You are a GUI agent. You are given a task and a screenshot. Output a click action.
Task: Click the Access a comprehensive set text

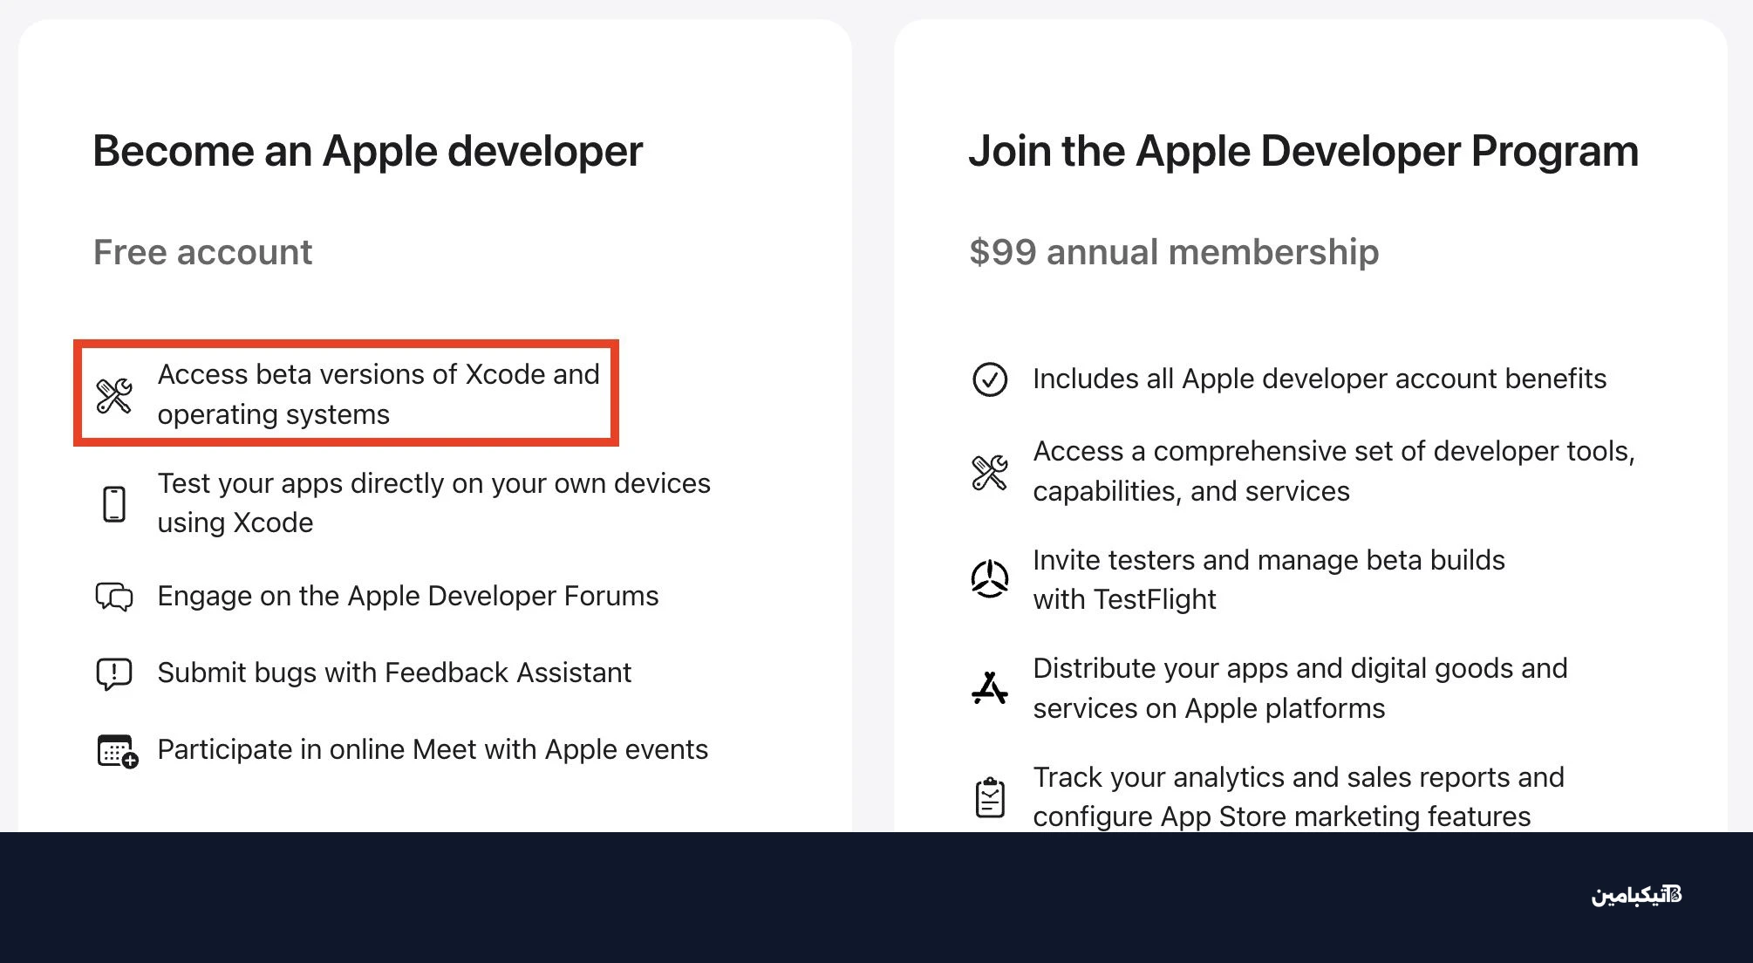click(1334, 471)
